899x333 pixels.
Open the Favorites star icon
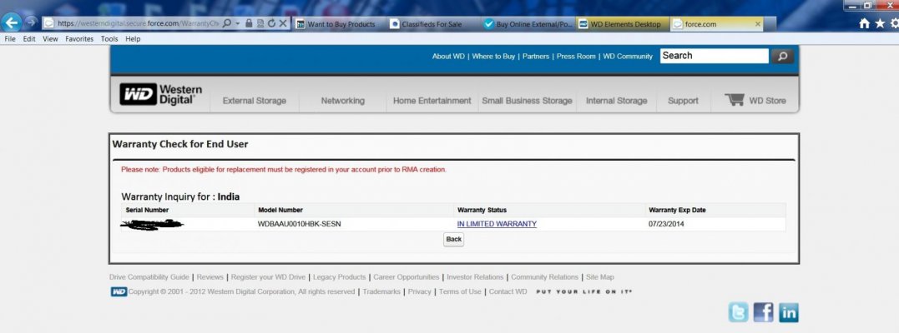coord(880,23)
